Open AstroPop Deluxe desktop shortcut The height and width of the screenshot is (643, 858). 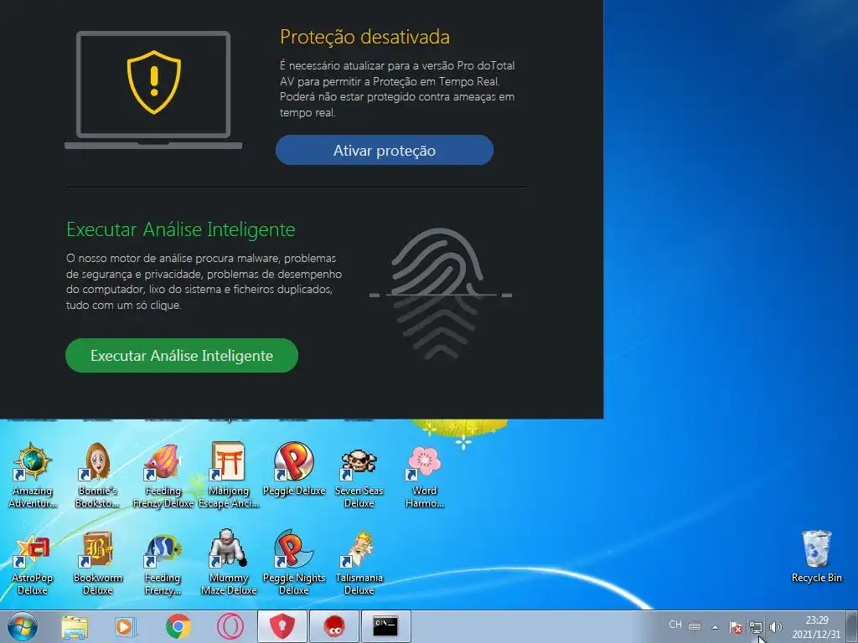tap(33, 563)
